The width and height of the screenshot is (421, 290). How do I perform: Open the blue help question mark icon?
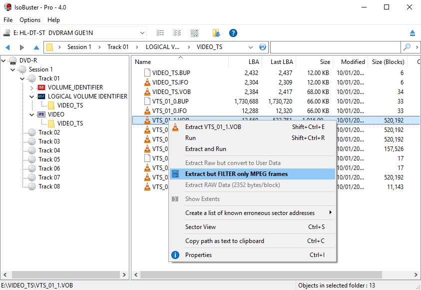point(233,33)
